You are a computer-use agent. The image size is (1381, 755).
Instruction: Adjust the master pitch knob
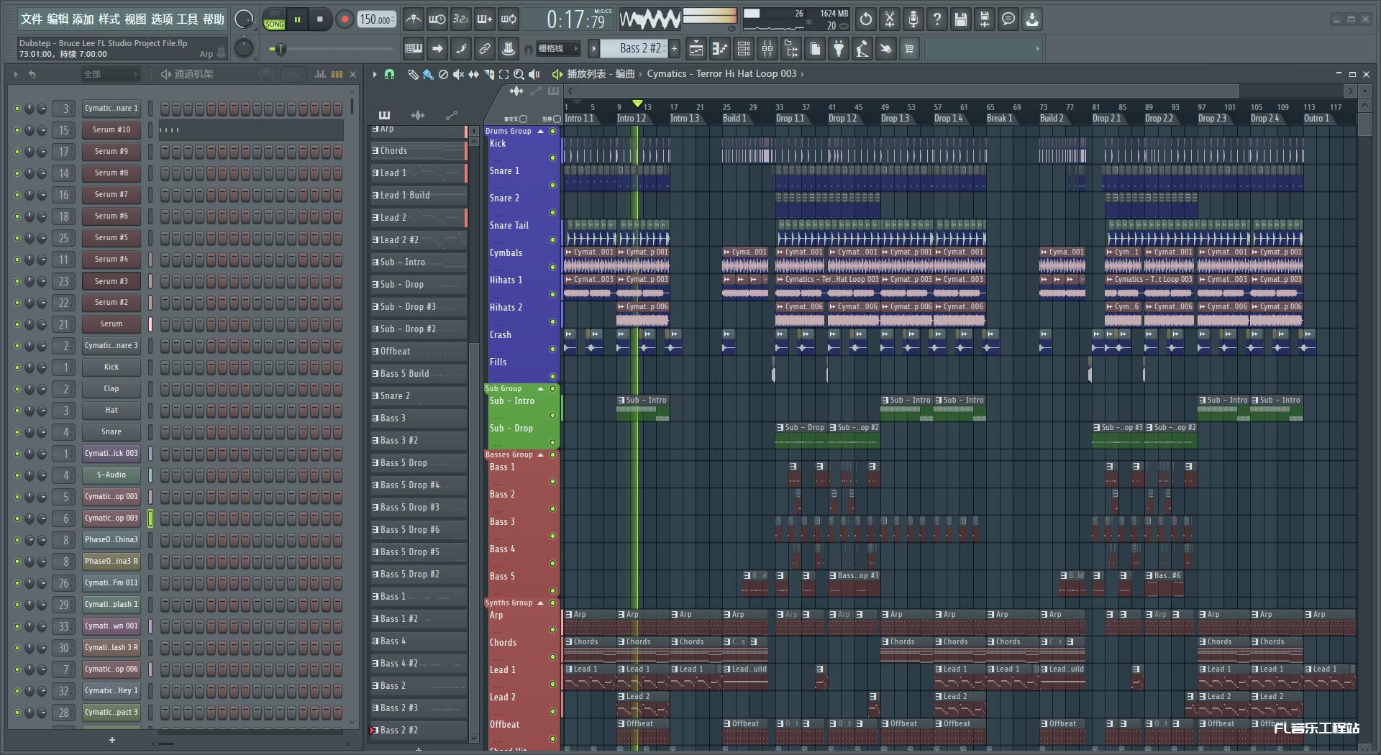(x=245, y=49)
